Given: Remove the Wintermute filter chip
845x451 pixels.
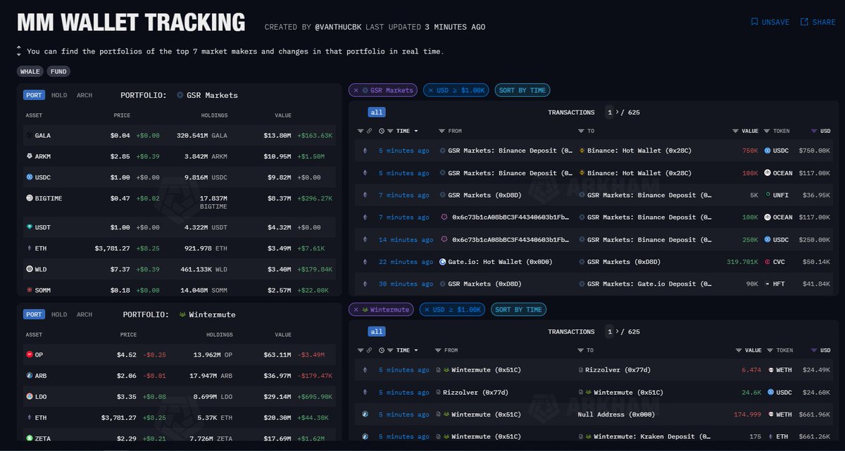Looking at the screenshot, I should (x=356, y=310).
